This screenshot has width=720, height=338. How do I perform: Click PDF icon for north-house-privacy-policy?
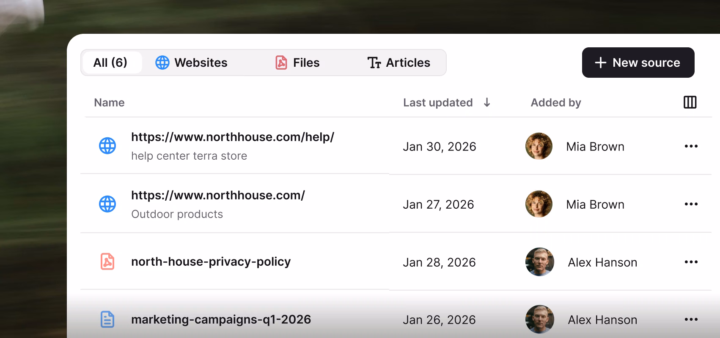107,262
